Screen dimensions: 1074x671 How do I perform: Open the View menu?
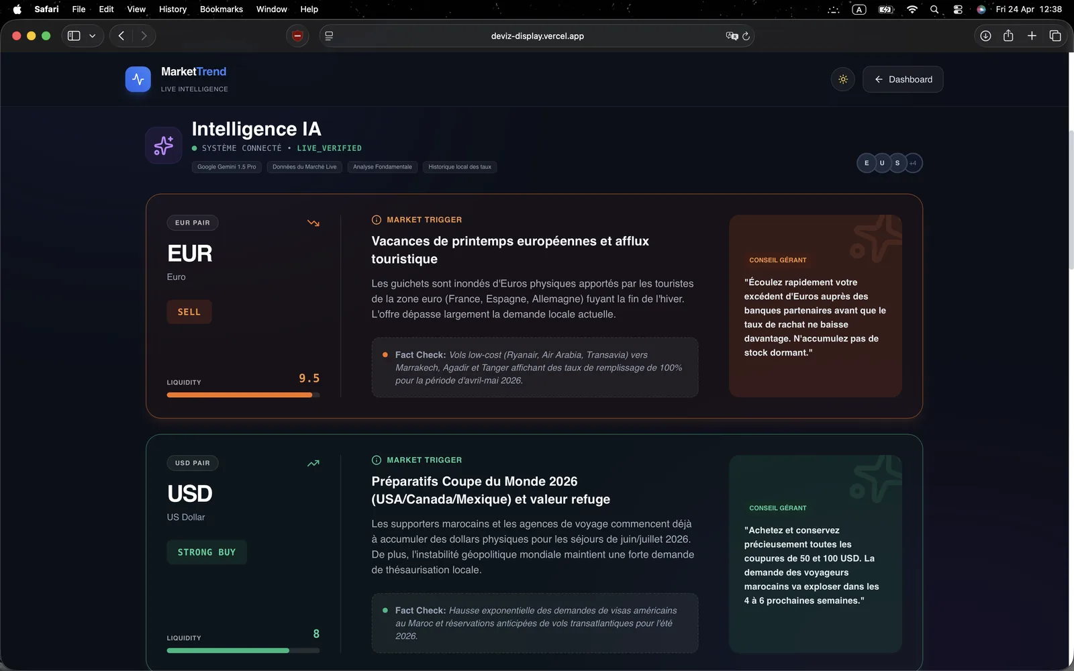tap(136, 9)
